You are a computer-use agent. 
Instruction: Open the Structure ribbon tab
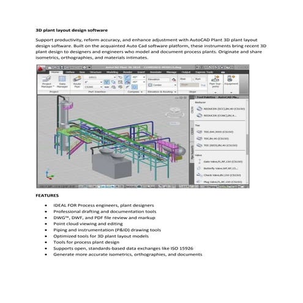tap(95, 72)
